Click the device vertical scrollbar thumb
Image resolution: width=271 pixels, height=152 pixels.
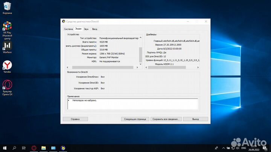point(140,55)
